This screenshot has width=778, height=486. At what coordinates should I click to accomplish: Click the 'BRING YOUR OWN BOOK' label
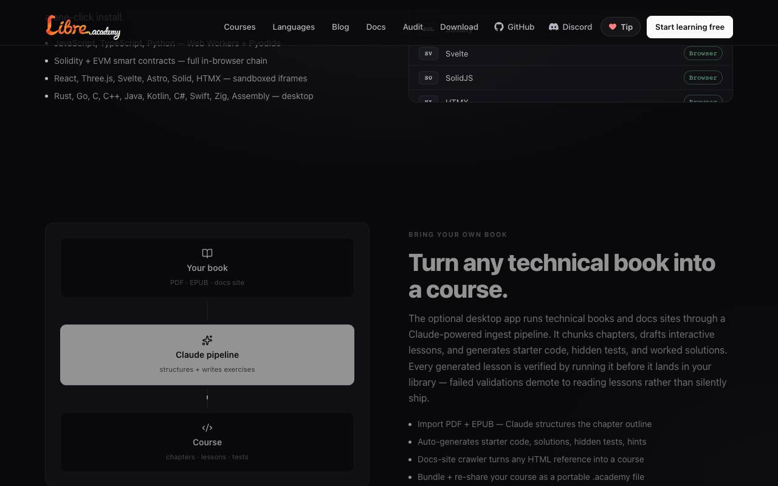tap(458, 234)
